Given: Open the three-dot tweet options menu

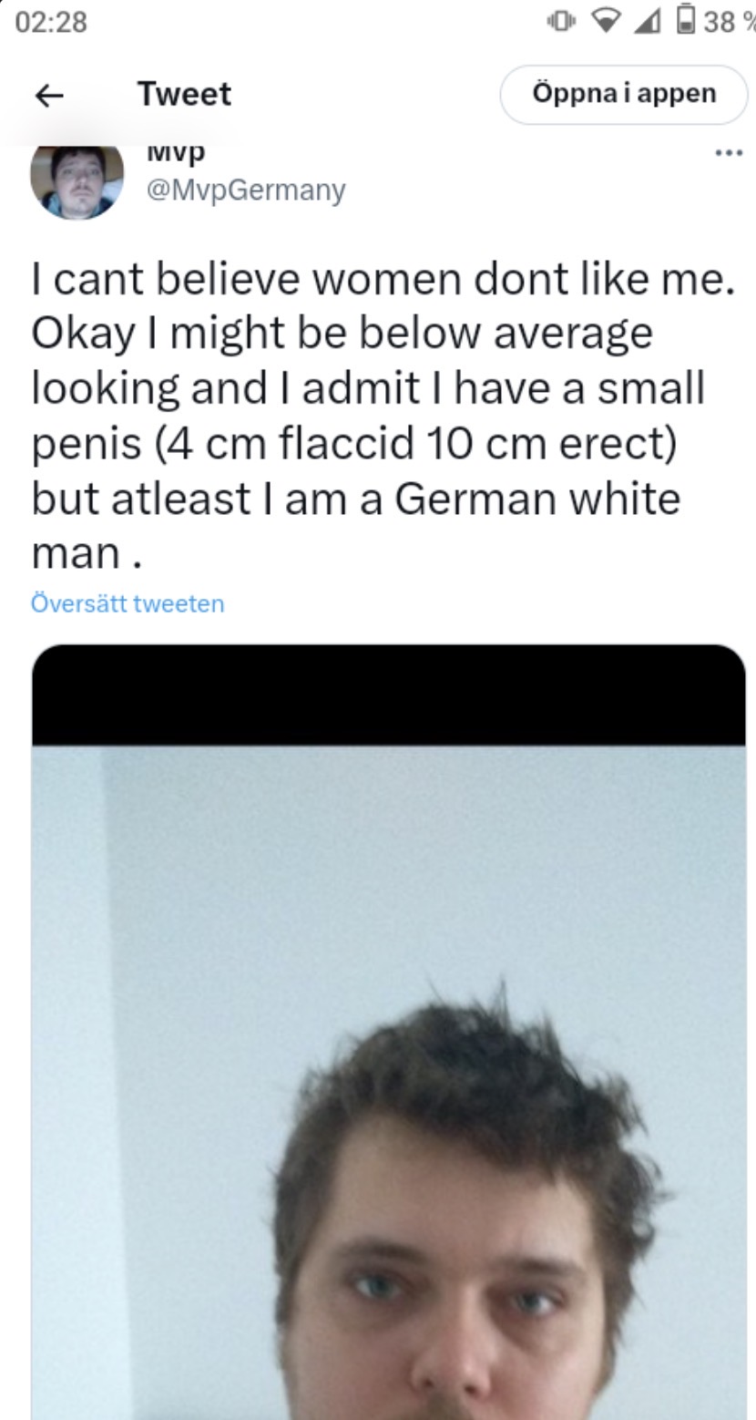Looking at the screenshot, I should pyautogui.click(x=728, y=153).
